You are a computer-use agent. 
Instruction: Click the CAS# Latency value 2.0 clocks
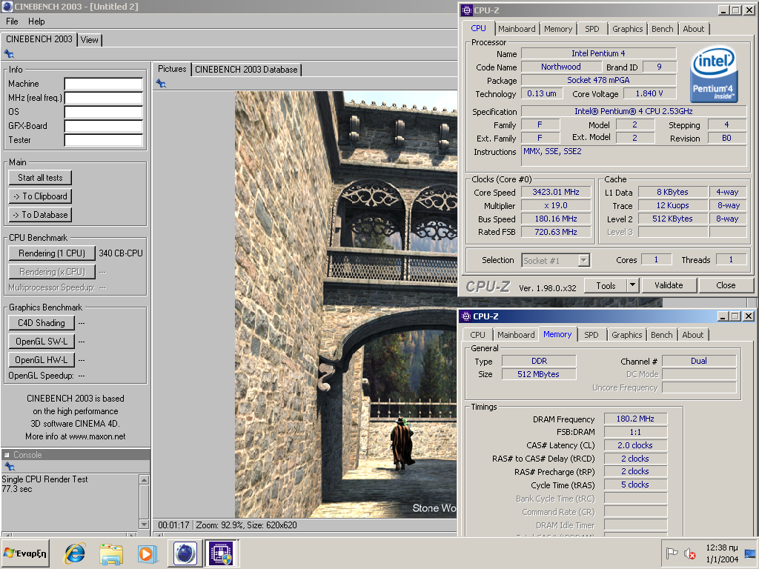tap(635, 445)
